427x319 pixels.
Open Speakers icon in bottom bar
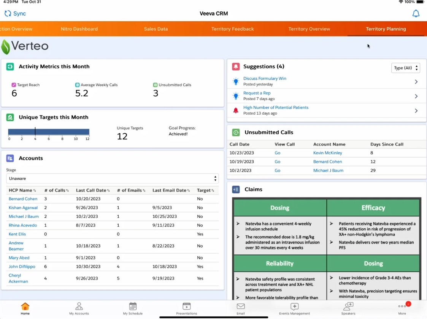[348, 306]
